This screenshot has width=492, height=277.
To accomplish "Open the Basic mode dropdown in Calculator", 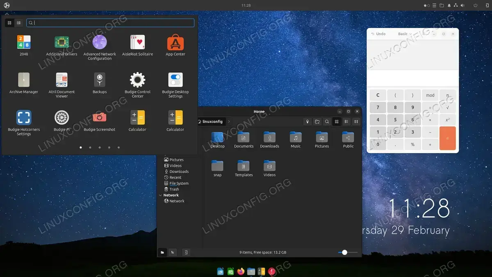I will pos(405,34).
